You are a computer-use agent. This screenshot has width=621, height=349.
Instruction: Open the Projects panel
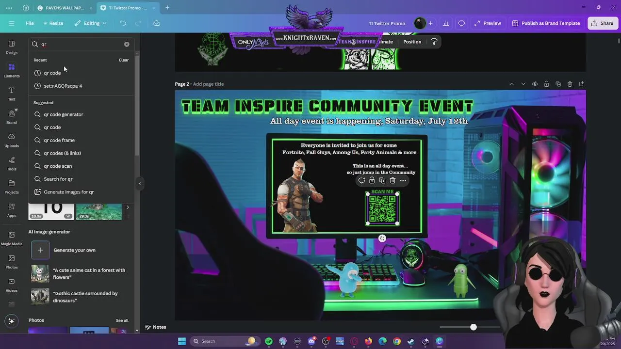(x=12, y=187)
